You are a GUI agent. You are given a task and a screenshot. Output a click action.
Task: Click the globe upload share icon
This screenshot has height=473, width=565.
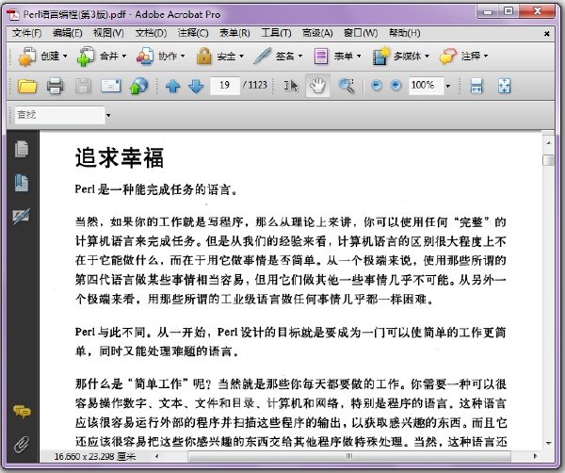tap(138, 86)
